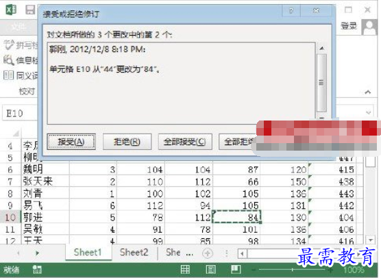Click the zoom slider track
This screenshot has height=278, width=381.
click(x=293, y=270)
